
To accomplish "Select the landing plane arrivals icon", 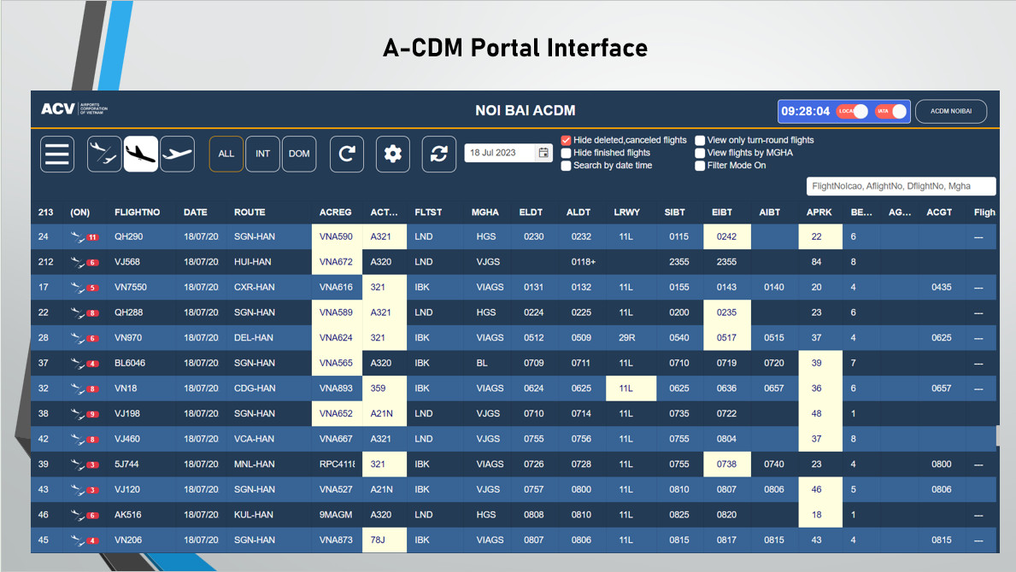I will click(141, 155).
